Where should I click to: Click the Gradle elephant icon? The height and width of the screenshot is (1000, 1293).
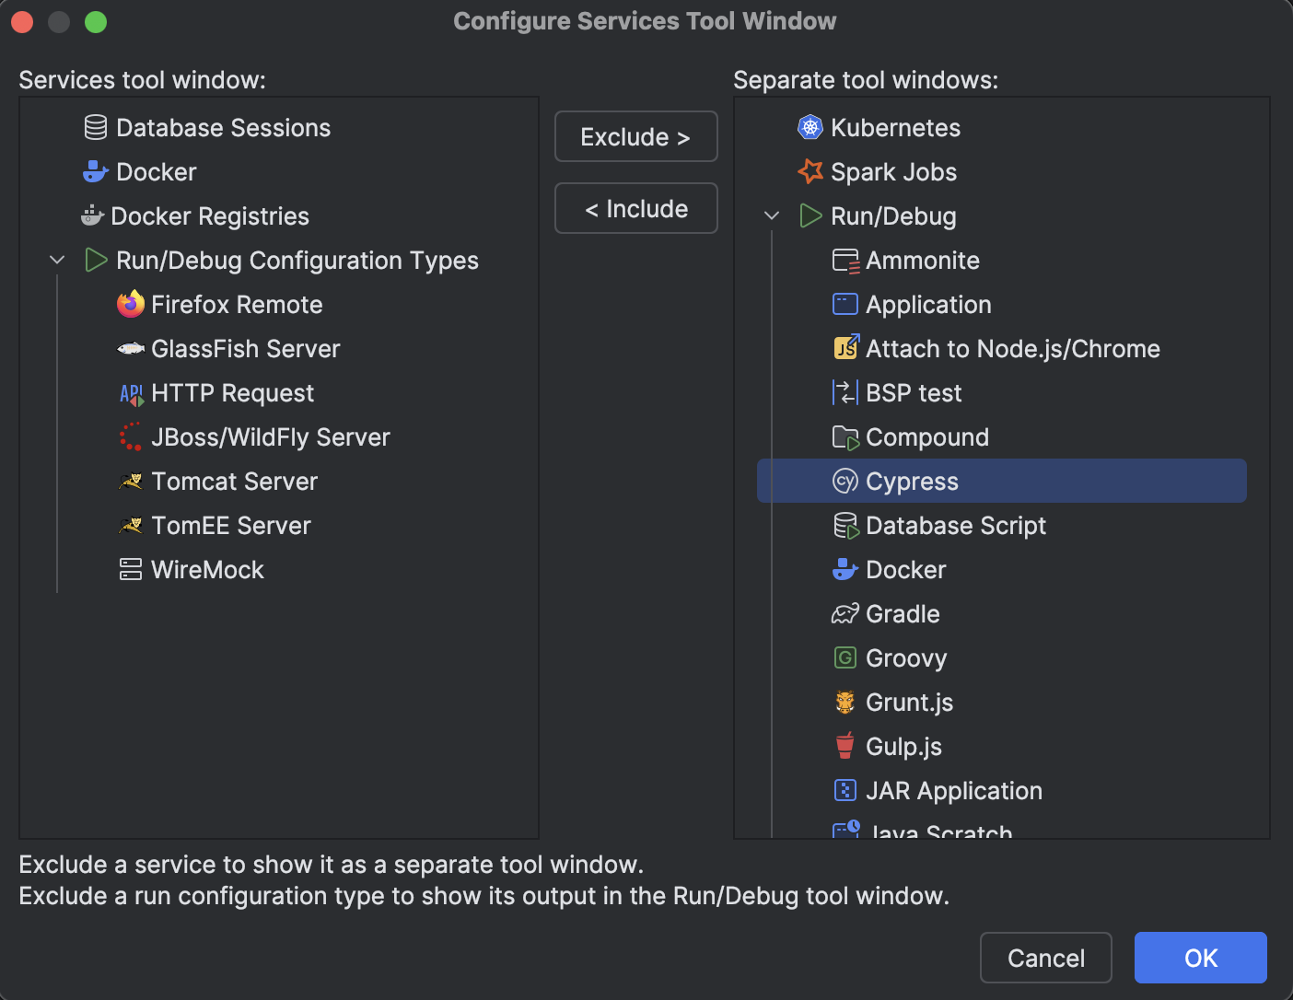coord(845,613)
